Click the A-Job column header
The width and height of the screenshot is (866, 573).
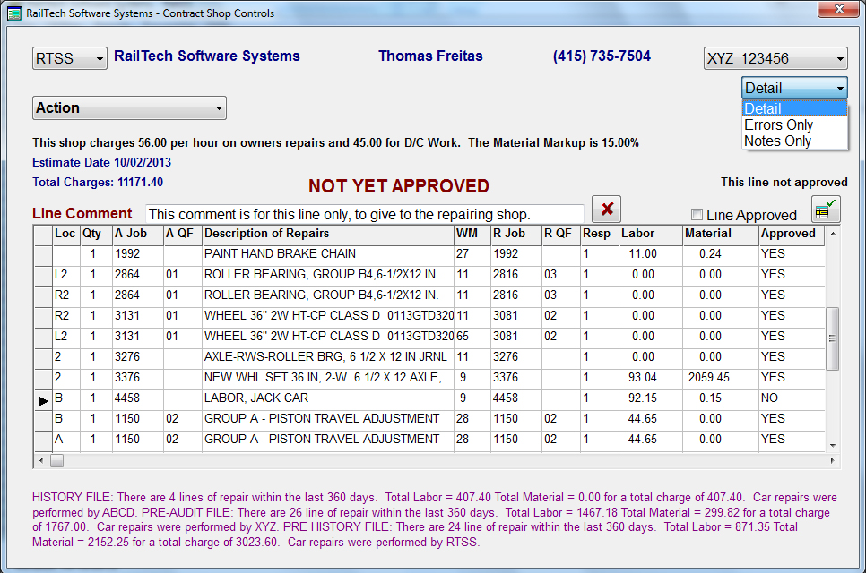tap(138, 234)
